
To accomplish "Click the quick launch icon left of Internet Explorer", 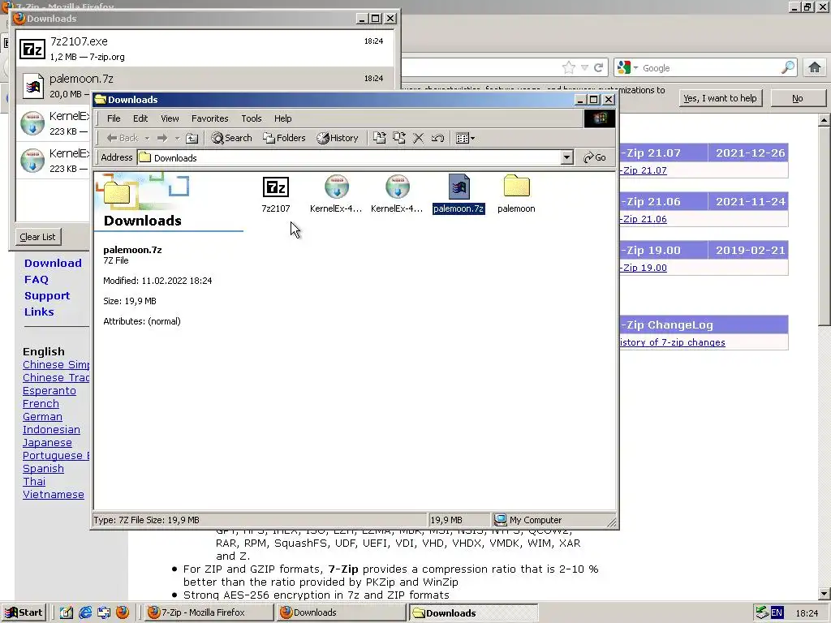I will click(x=67, y=613).
